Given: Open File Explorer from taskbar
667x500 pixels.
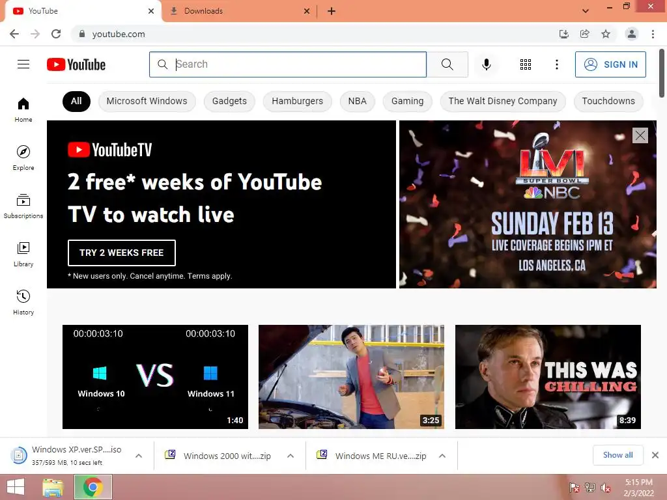Looking at the screenshot, I should click(x=53, y=487).
